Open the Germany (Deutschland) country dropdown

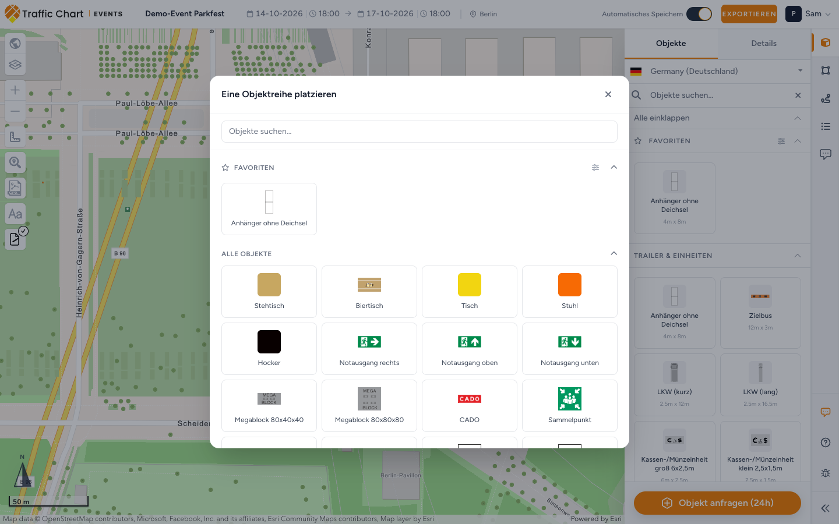tap(718, 71)
